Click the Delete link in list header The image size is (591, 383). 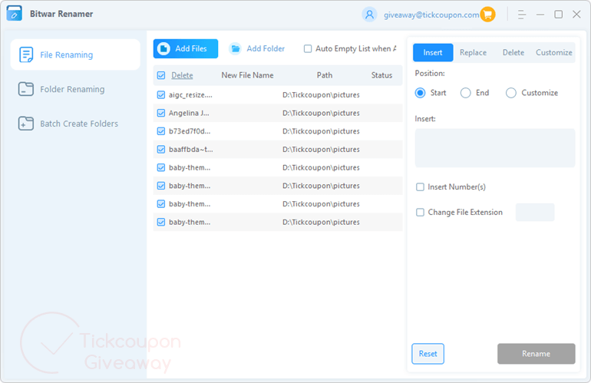click(x=182, y=75)
